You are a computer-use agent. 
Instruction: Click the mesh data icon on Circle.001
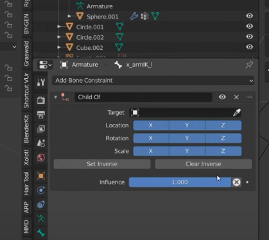click(x=119, y=26)
